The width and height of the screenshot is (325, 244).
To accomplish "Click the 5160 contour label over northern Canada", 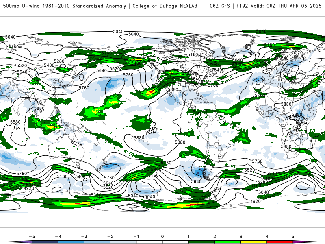I will (x=193, y=54).
